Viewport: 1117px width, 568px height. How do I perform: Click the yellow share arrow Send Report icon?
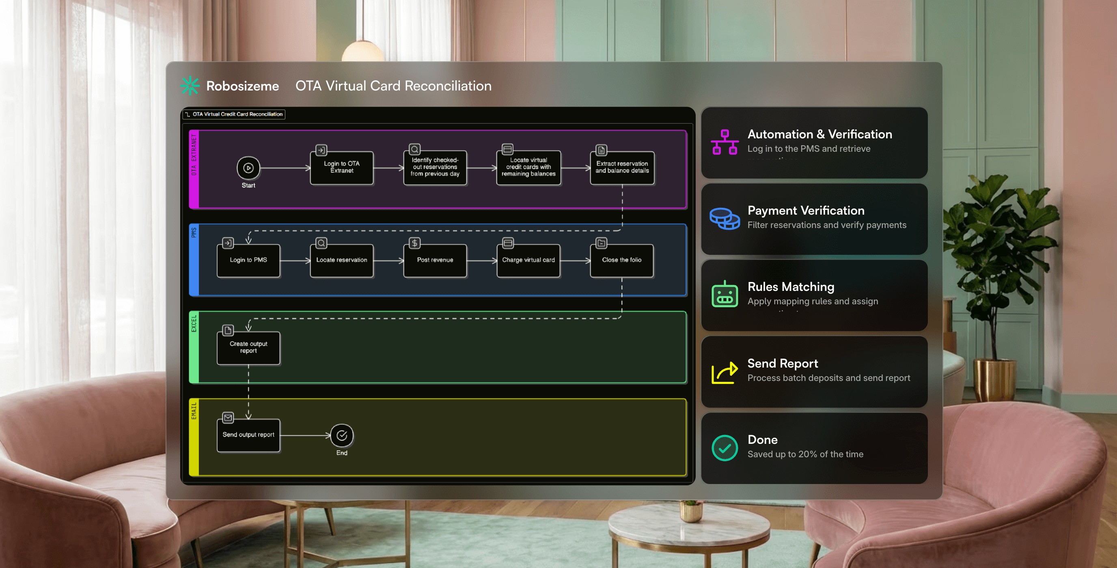[724, 372]
